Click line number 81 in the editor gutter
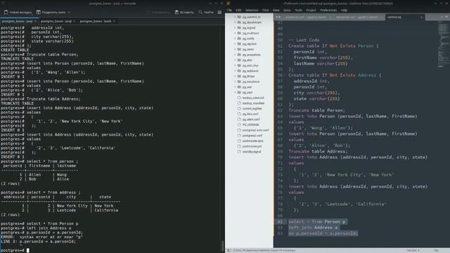The width and height of the screenshot is (450, 253). (280, 222)
